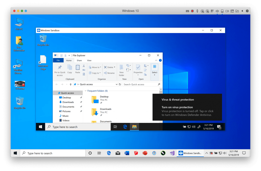Select Pictures in the navigation pane
Screen dimensions: 261x171
[68, 111]
